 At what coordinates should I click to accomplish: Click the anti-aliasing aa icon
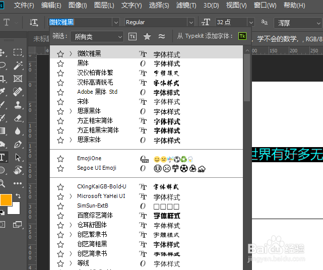pyautogui.click(x=264, y=22)
